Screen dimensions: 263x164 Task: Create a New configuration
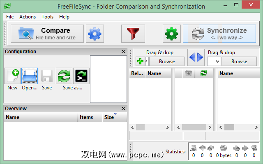[x=12, y=76]
